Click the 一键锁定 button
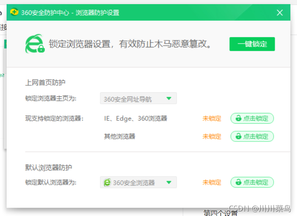297x216 pixels. coord(252,44)
